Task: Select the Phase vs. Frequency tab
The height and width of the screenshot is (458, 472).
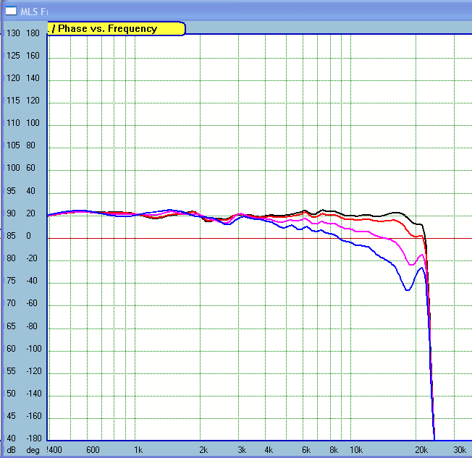Action: [x=117, y=29]
